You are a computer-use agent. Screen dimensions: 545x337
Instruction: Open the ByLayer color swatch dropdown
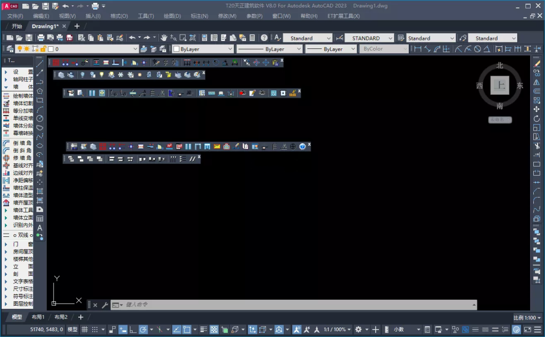pos(203,49)
